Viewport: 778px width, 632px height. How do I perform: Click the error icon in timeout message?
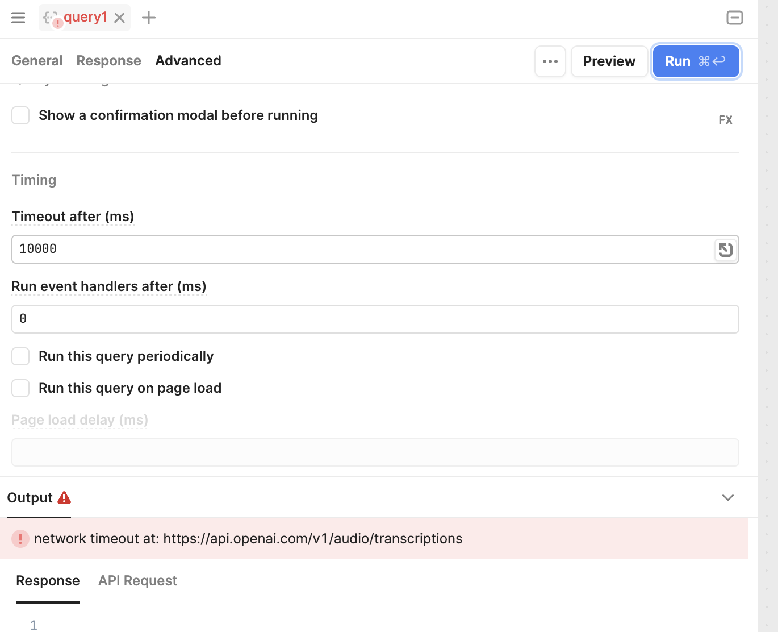pos(20,539)
